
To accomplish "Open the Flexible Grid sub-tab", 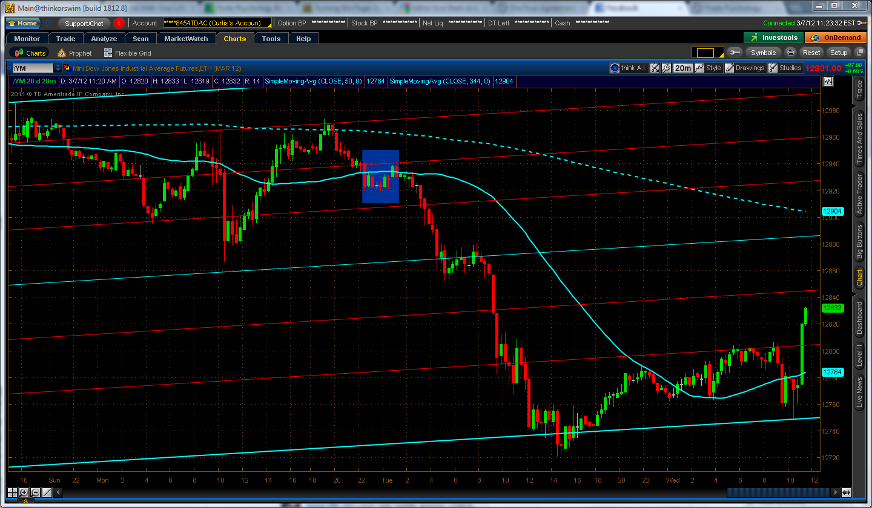I will coord(127,53).
